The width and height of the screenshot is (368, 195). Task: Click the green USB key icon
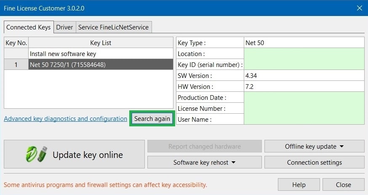pos(37,154)
